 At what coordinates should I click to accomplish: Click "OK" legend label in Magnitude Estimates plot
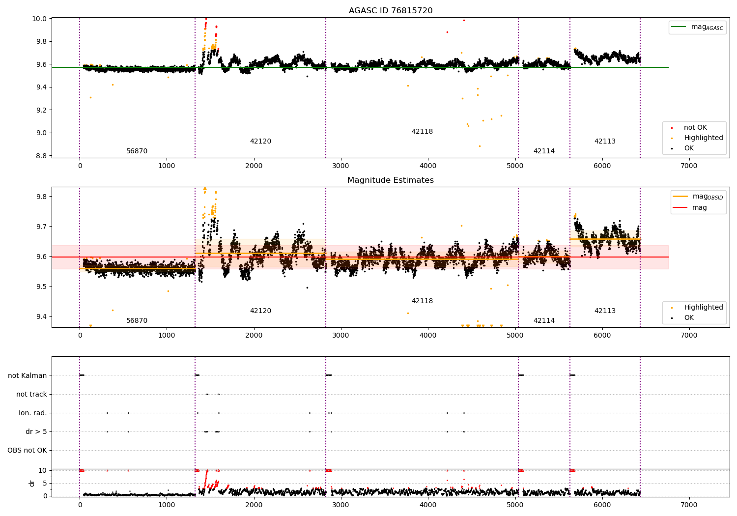point(689,318)
